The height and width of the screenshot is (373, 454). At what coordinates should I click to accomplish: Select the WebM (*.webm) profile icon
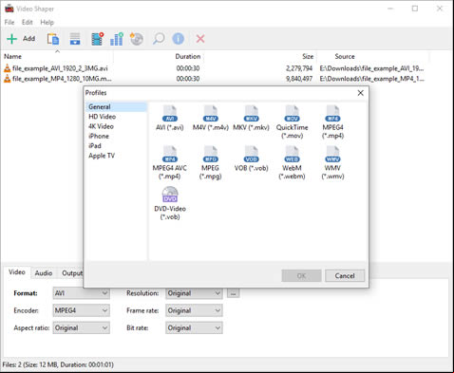292,155
